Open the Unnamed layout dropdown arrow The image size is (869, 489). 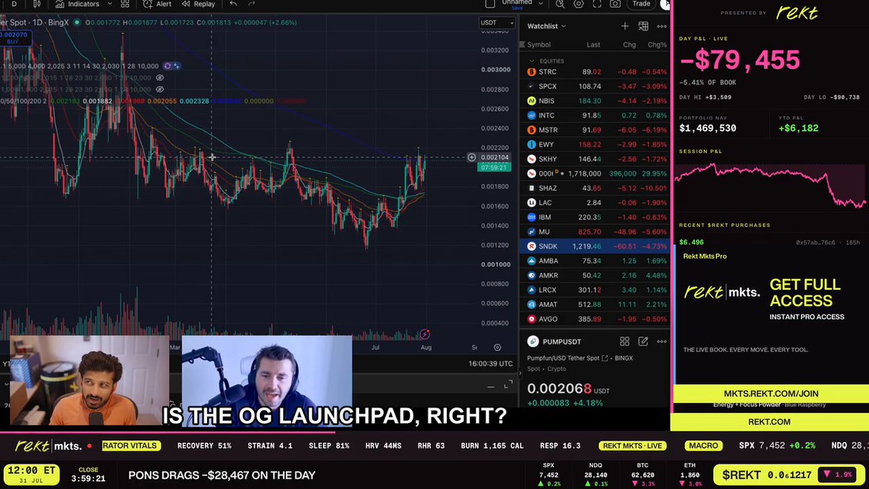pyautogui.click(x=542, y=4)
